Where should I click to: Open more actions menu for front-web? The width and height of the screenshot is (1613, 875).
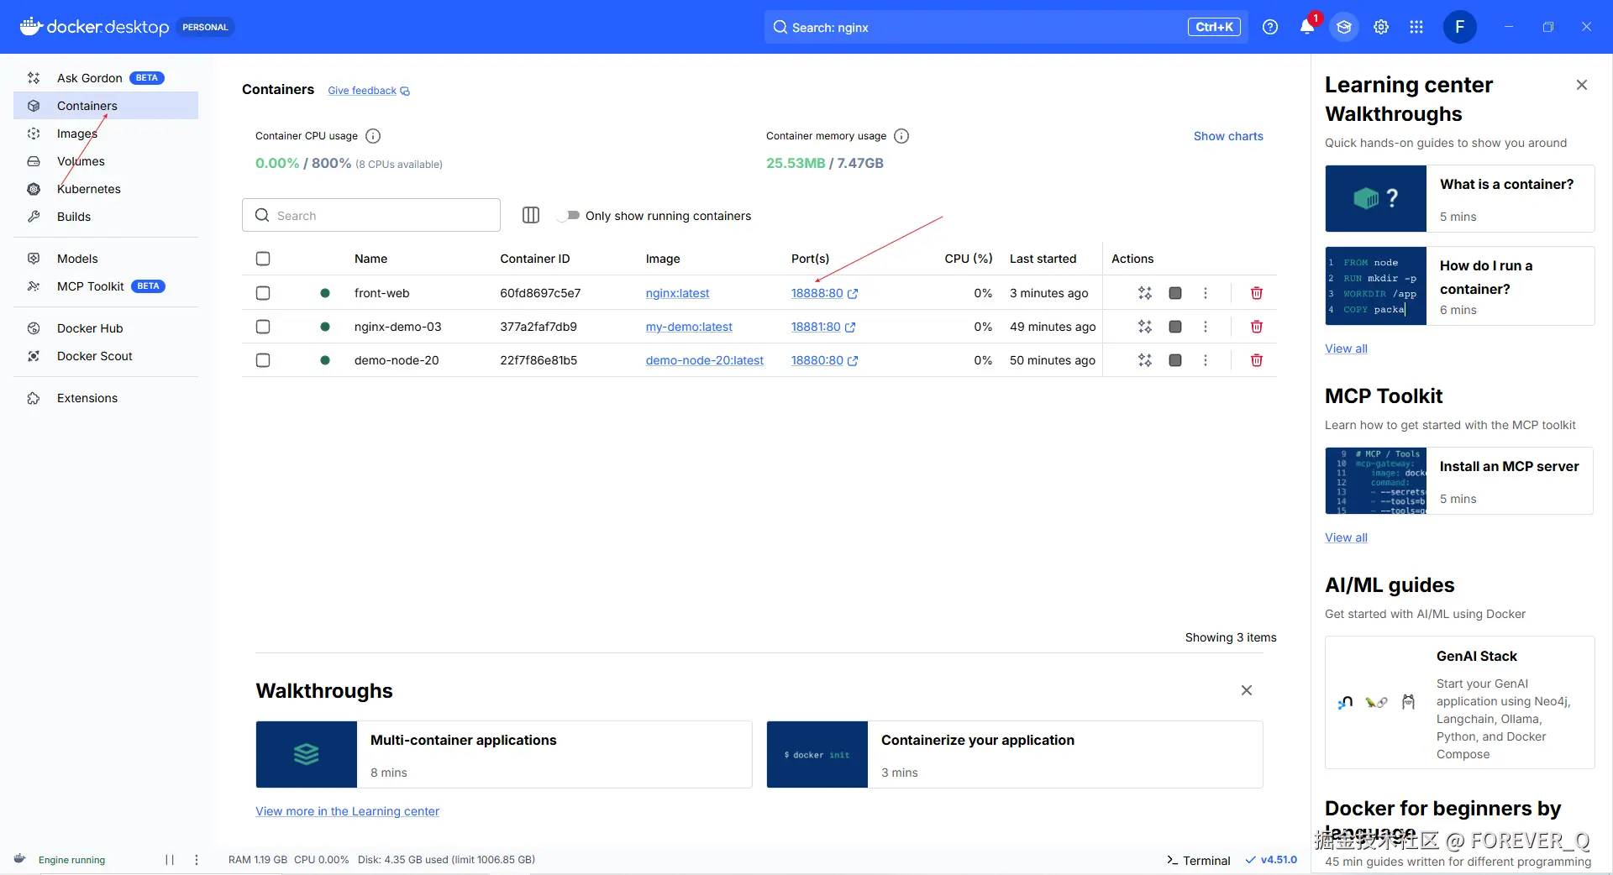(x=1206, y=293)
